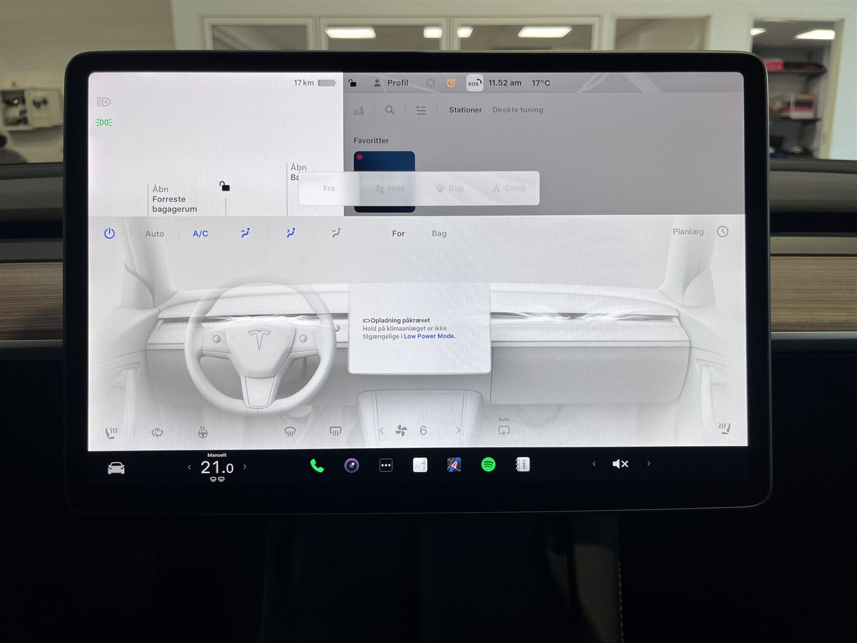Toggle the A/C button
Image resolution: width=857 pixels, height=643 pixels.
tap(200, 234)
